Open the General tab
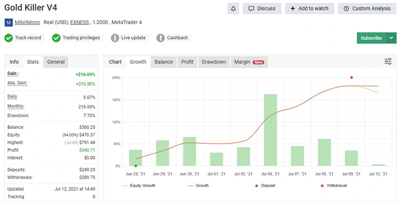Screen dimensions: 401x204 56,62
